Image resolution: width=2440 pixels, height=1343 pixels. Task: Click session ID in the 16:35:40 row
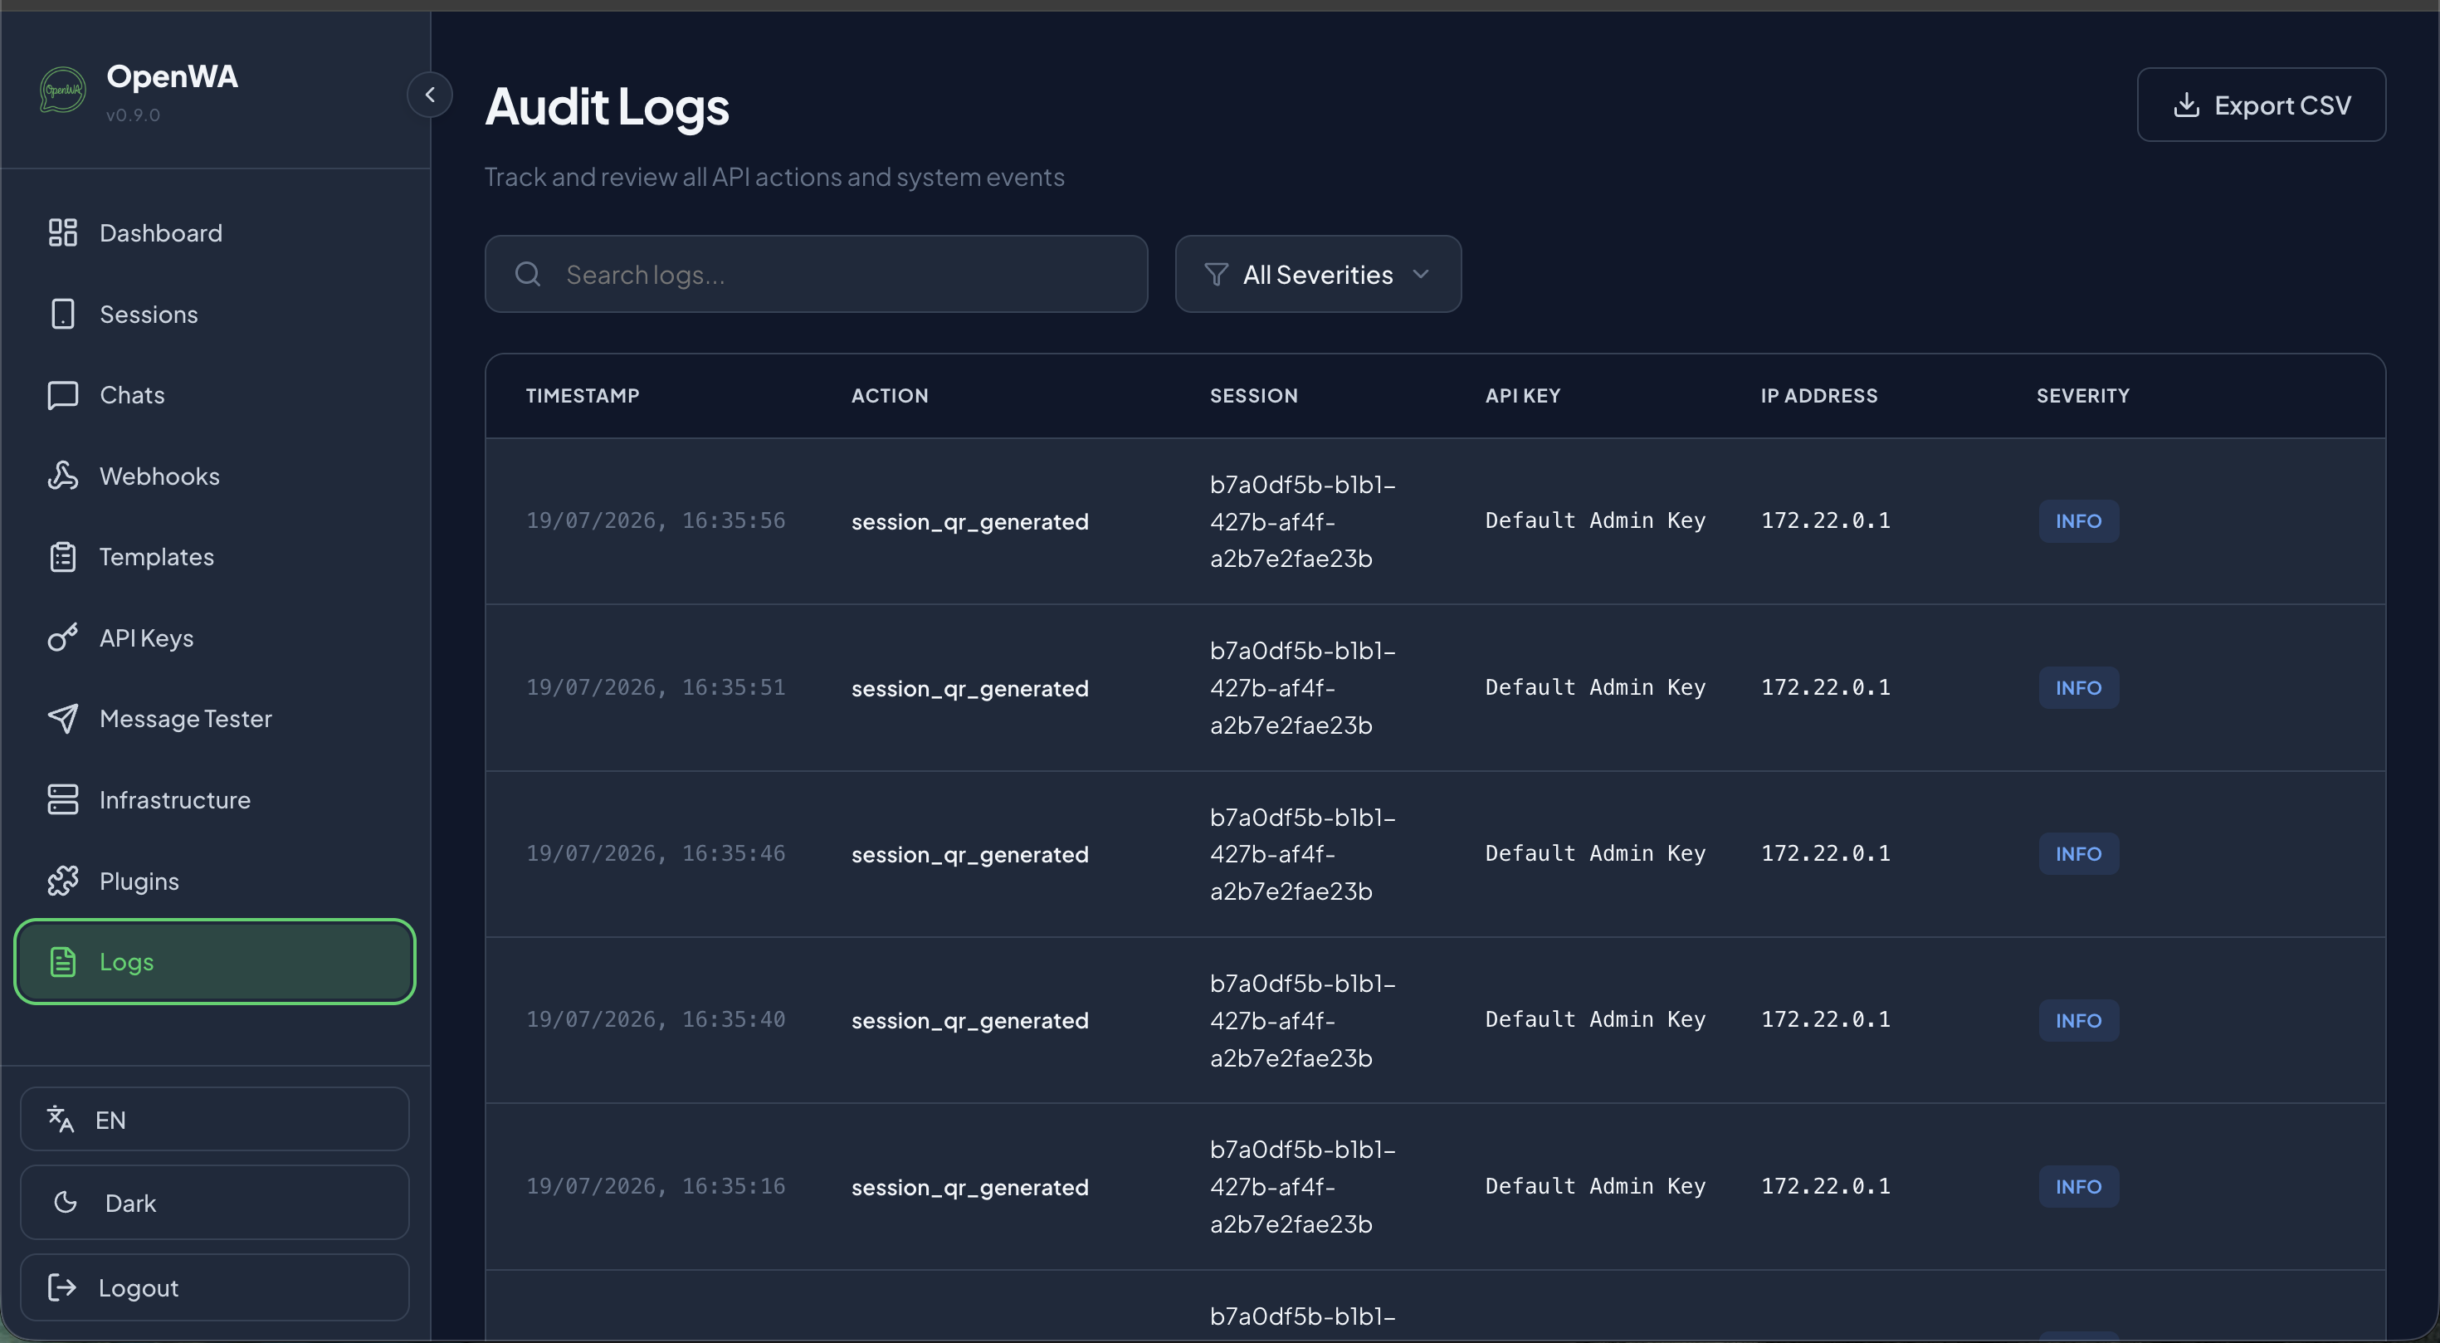(1302, 1020)
